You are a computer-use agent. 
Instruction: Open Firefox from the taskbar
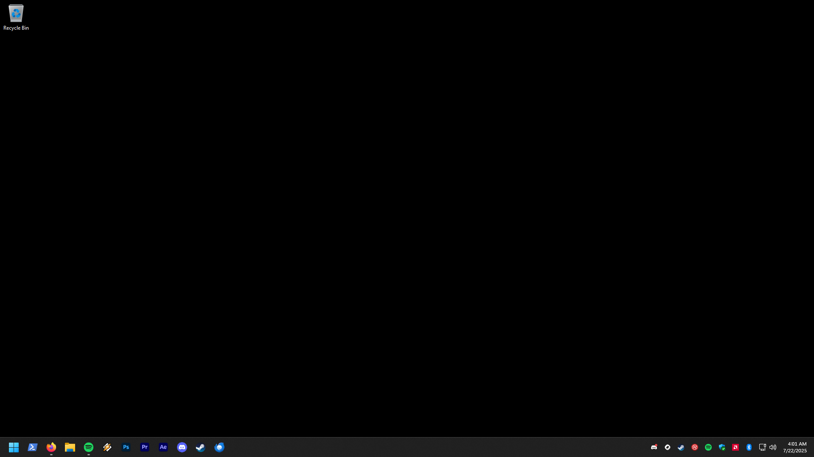point(51,447)
